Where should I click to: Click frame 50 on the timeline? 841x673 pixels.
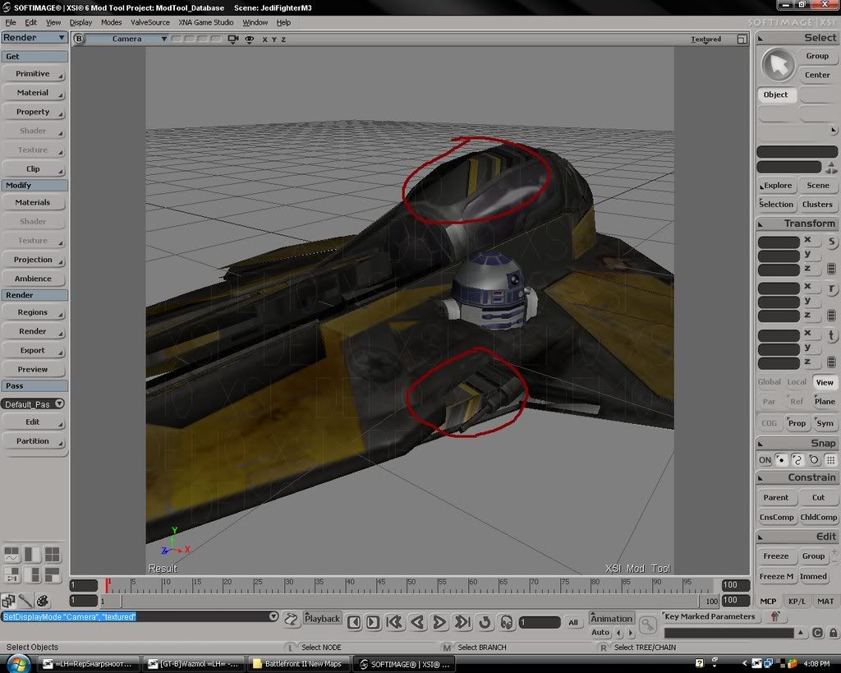pos(409,586)
